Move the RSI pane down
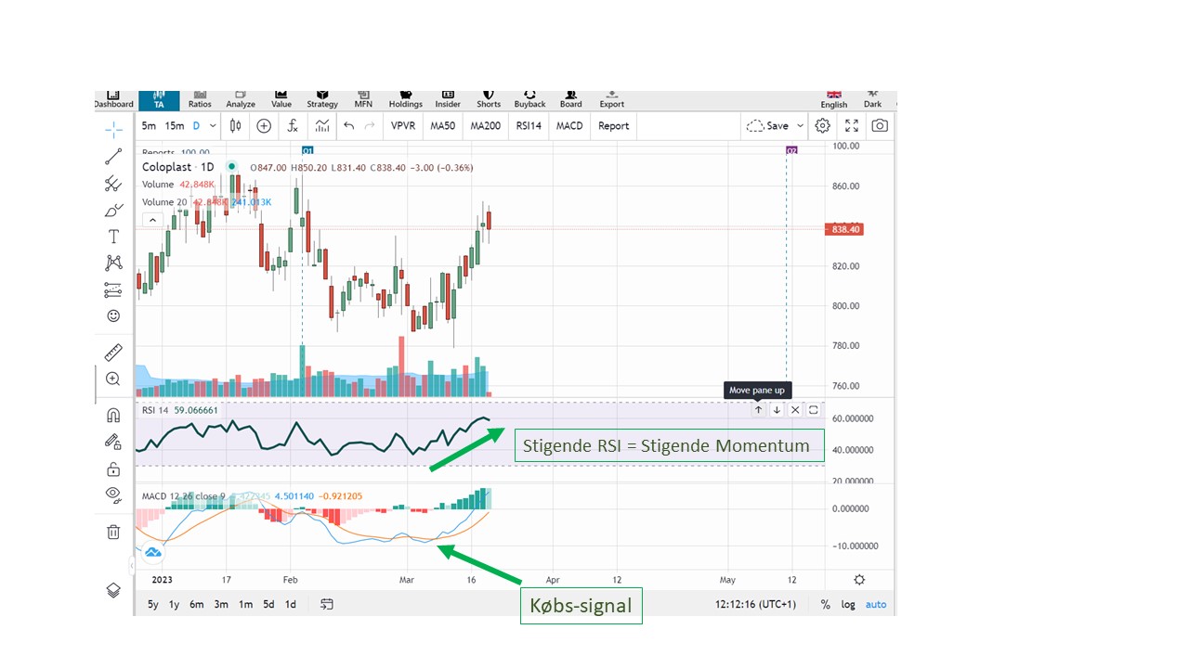The image size is (1189, 668). click(777, 410)
